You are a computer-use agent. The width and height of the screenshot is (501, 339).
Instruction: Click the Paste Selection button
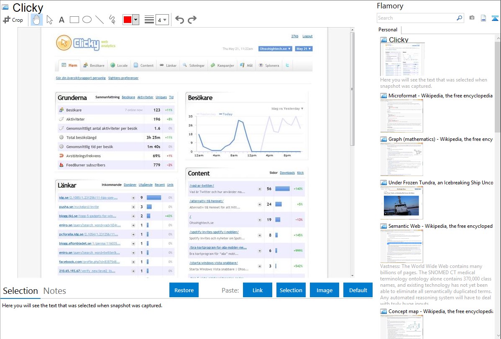(291, 290)
